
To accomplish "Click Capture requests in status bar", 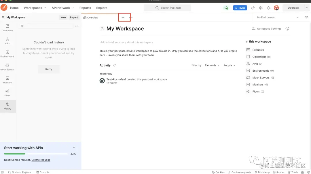I will coord(239,172).
